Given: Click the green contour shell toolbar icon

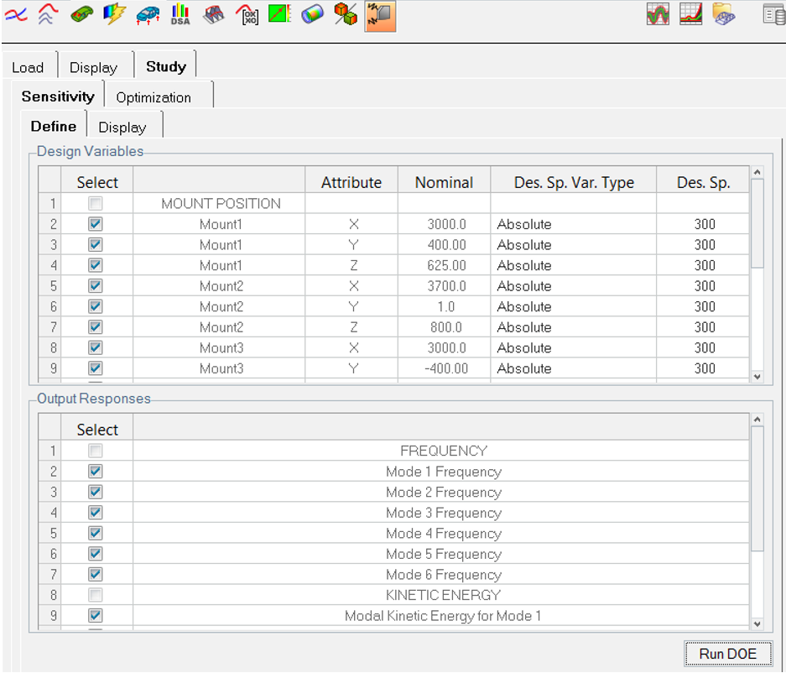Looking at the screenshot, I should (81, 14).
